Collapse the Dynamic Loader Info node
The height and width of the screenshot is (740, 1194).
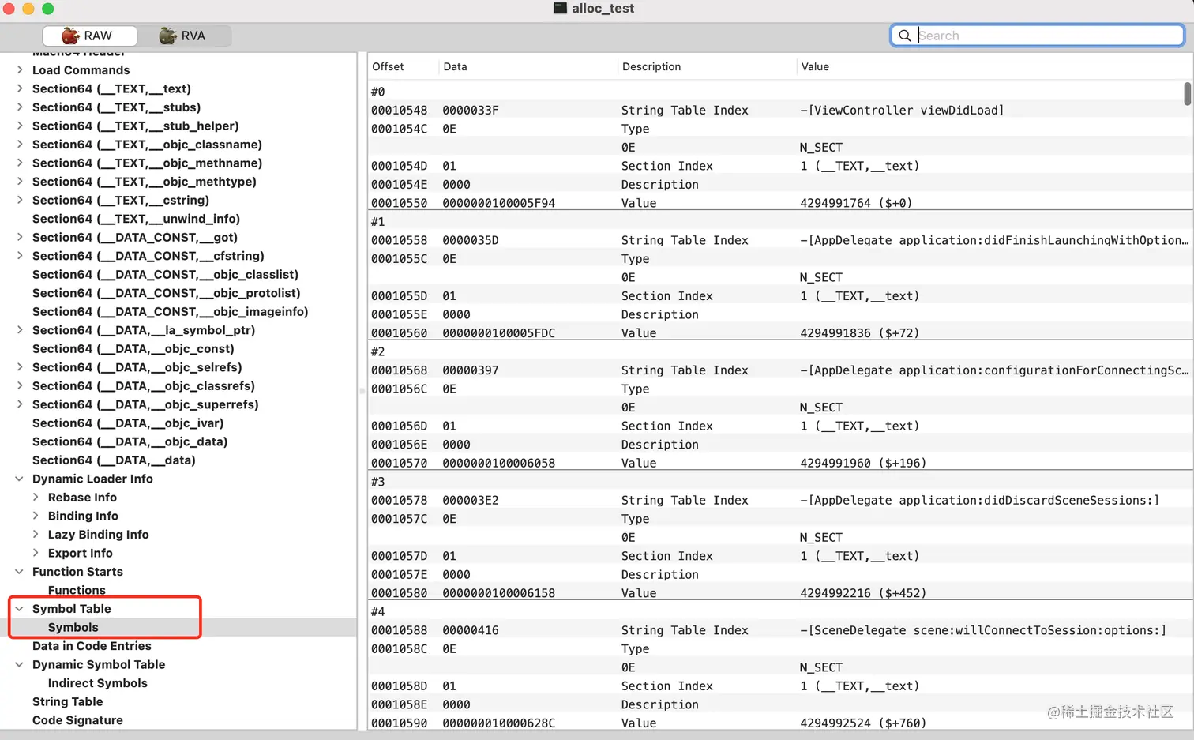pos(20,479)
